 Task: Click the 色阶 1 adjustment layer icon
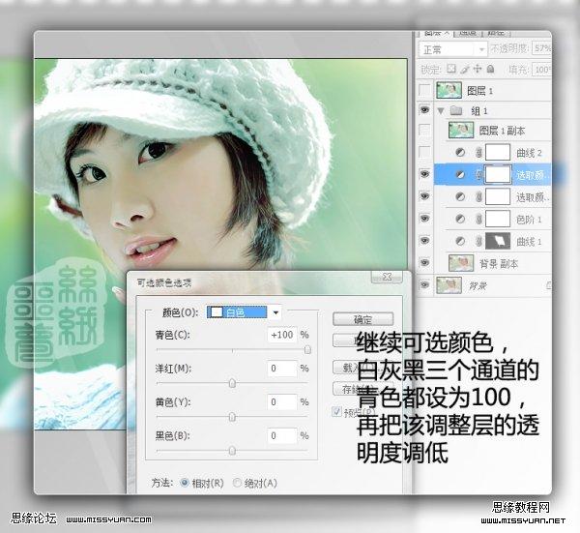(458, 219)
